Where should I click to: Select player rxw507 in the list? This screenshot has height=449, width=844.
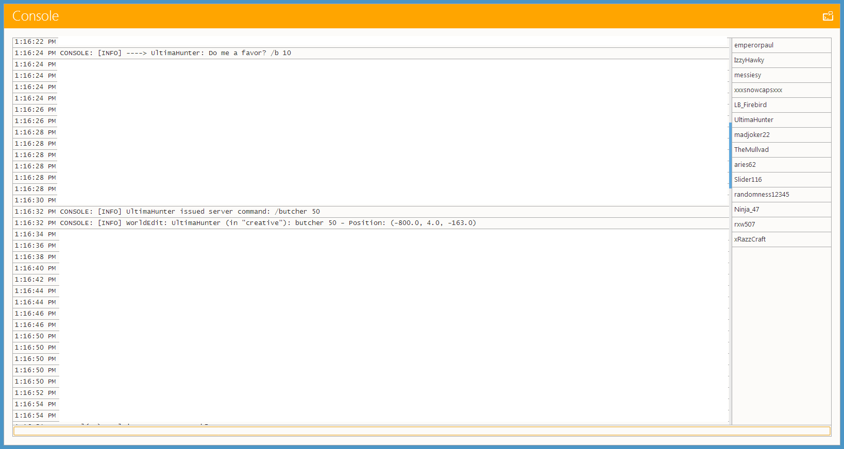pos(781,224)
